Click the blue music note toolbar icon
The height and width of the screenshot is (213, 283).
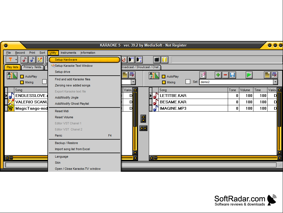tap(32, 60)
